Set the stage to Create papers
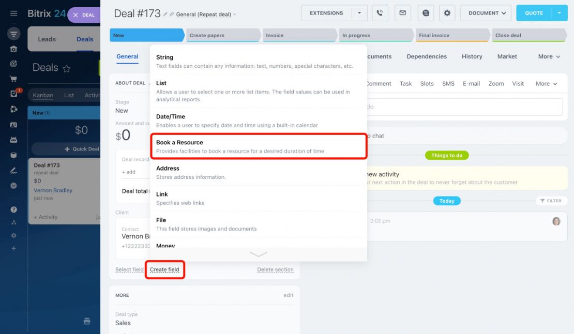The width and height of the screenshot is (574, 334). (223, 35)
